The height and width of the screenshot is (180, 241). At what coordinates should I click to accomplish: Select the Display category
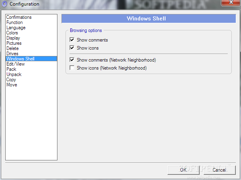31,38
